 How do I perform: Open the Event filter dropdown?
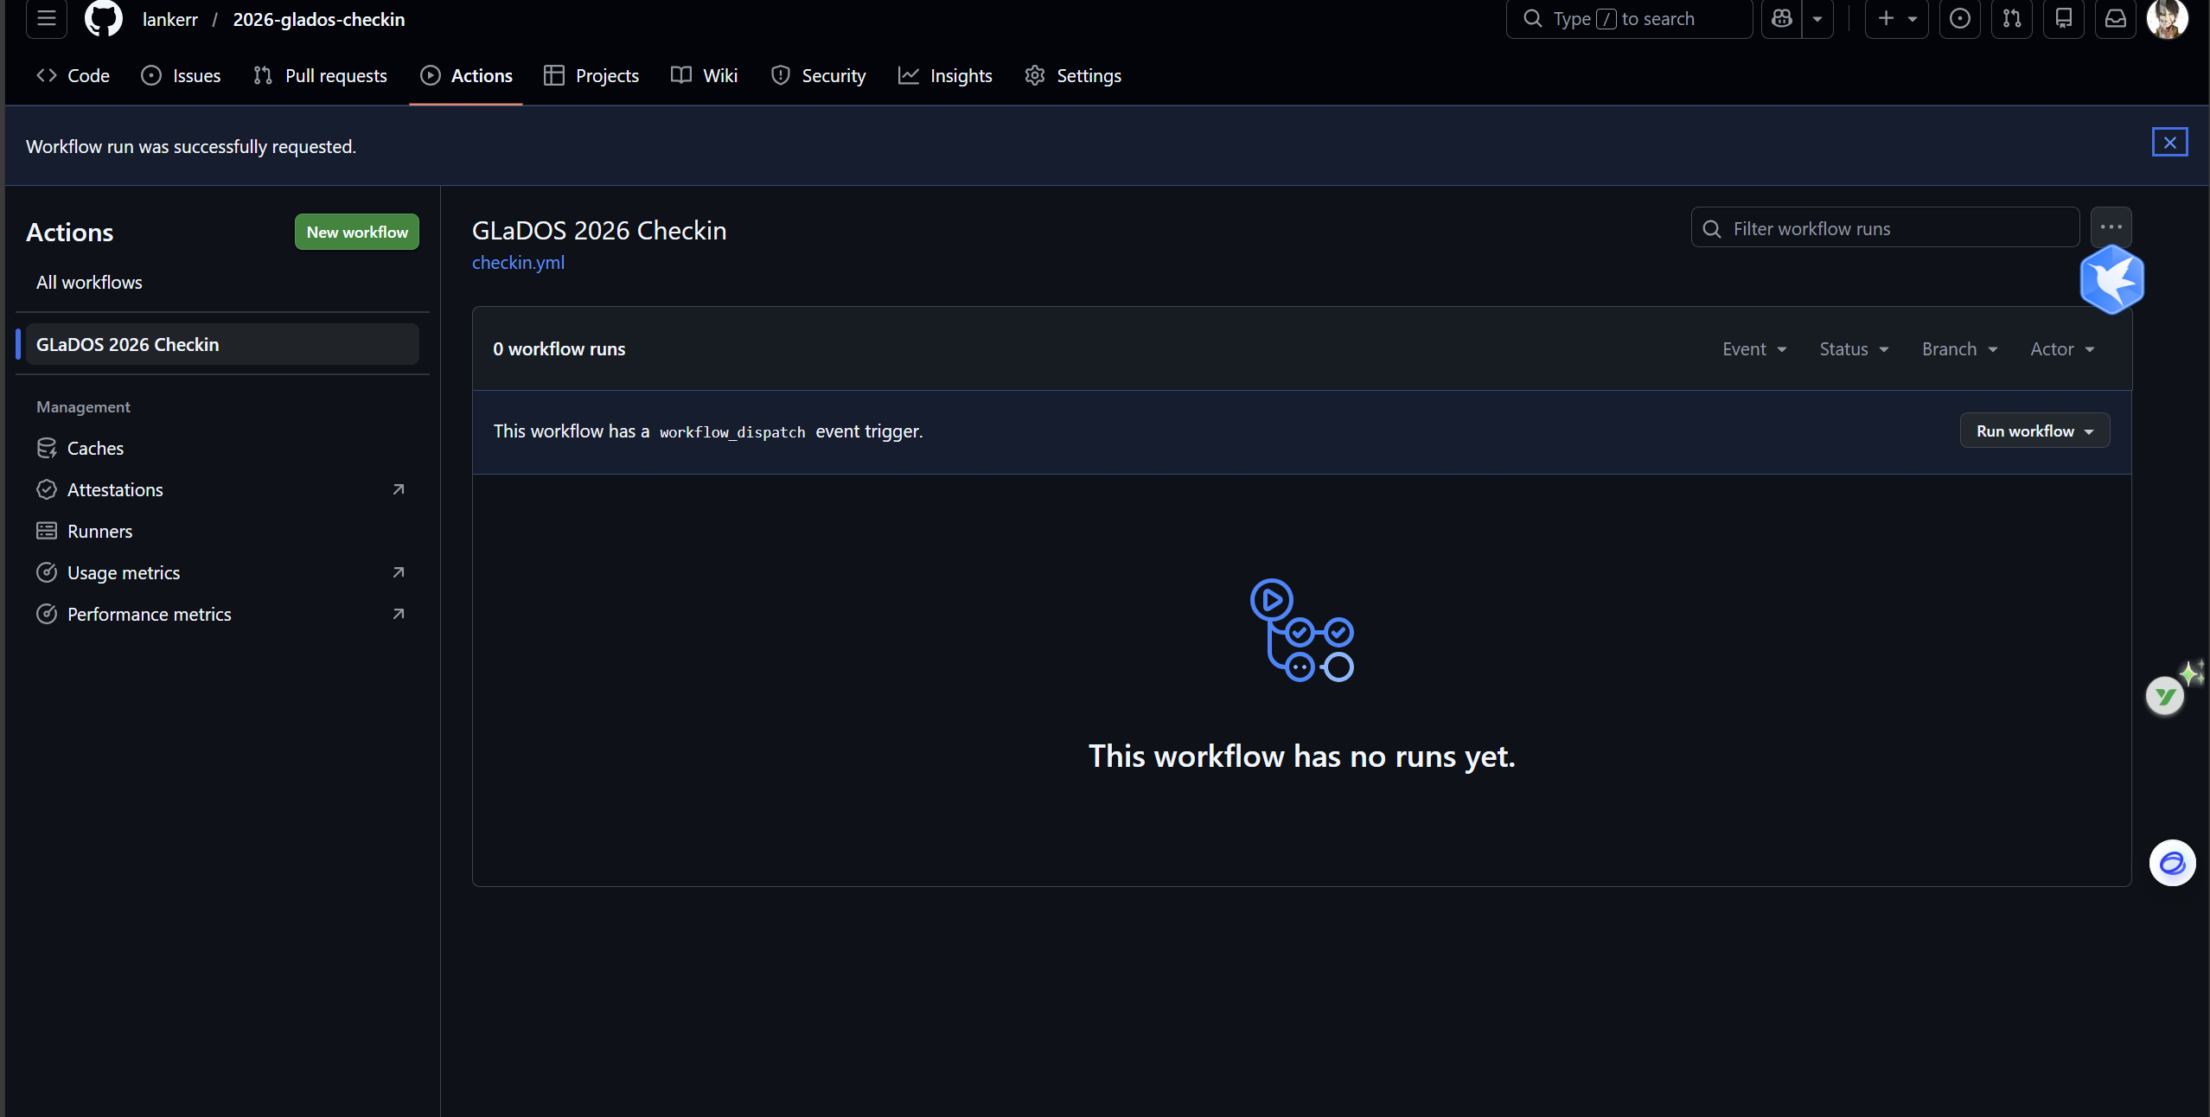tap(1754, 349)
